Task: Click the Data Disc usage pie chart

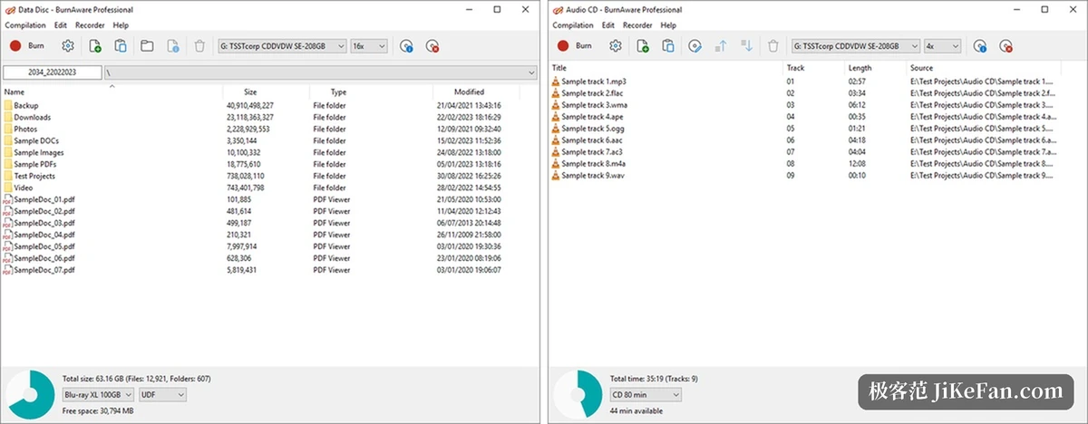Action: [31, 395]
